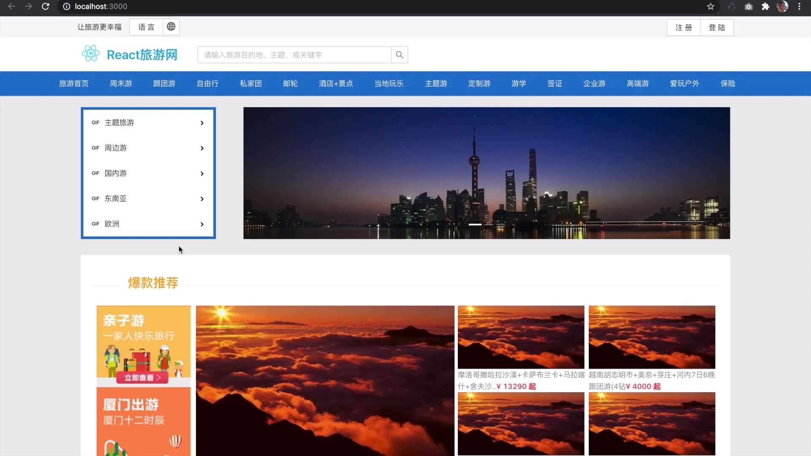The width and height of the screenshot is (811, 456).
Task: Click GIF icon beside 主题旅游
Action: pos(95,122)
